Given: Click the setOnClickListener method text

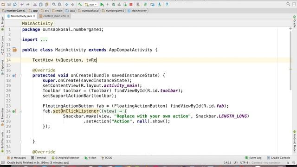Looking at the screenshot, I should point(76,111).
